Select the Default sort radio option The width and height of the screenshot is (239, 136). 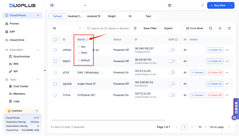[x=79, y=60]
